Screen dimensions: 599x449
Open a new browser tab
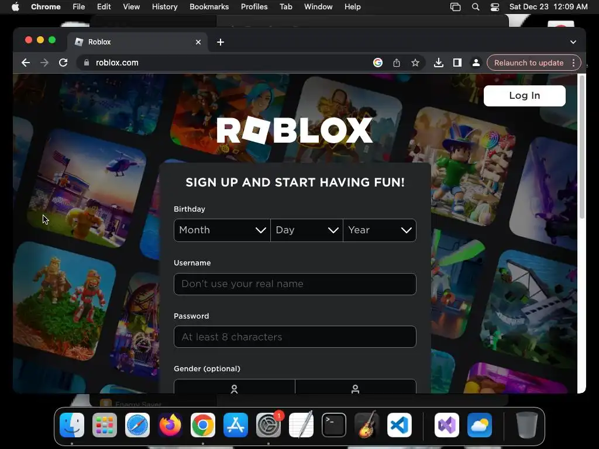[221, 42]
